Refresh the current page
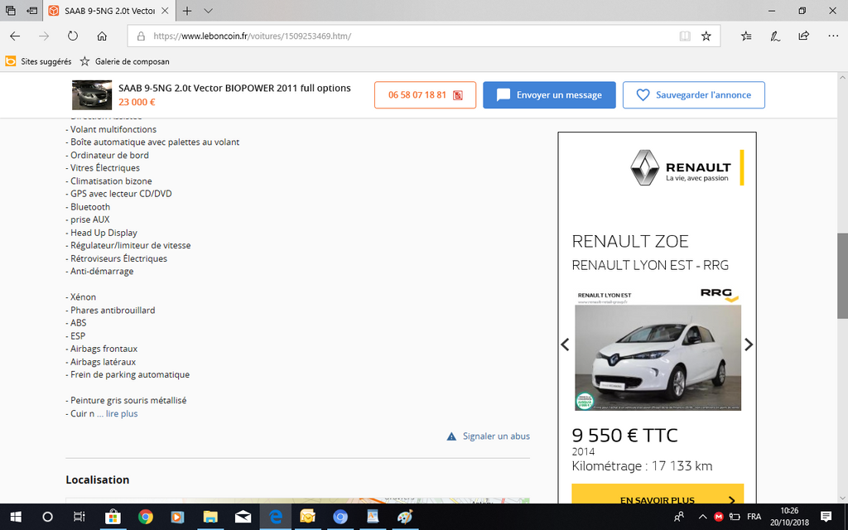The height and width of the screenshot is (530, 848). 73,36
